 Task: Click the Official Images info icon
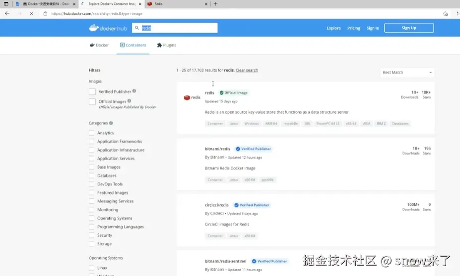(x=129, y=101)
